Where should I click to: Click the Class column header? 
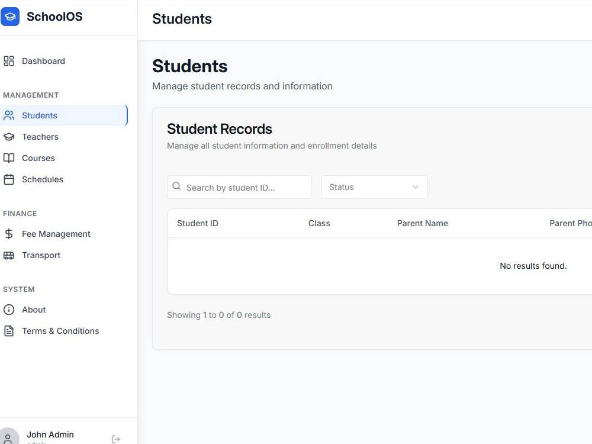pos(319,223)
